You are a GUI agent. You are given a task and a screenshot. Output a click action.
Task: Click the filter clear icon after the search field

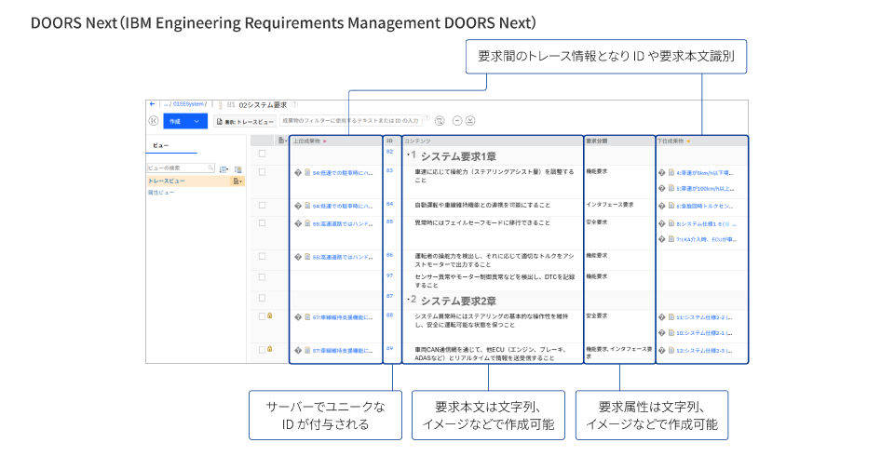pos(440,121)
